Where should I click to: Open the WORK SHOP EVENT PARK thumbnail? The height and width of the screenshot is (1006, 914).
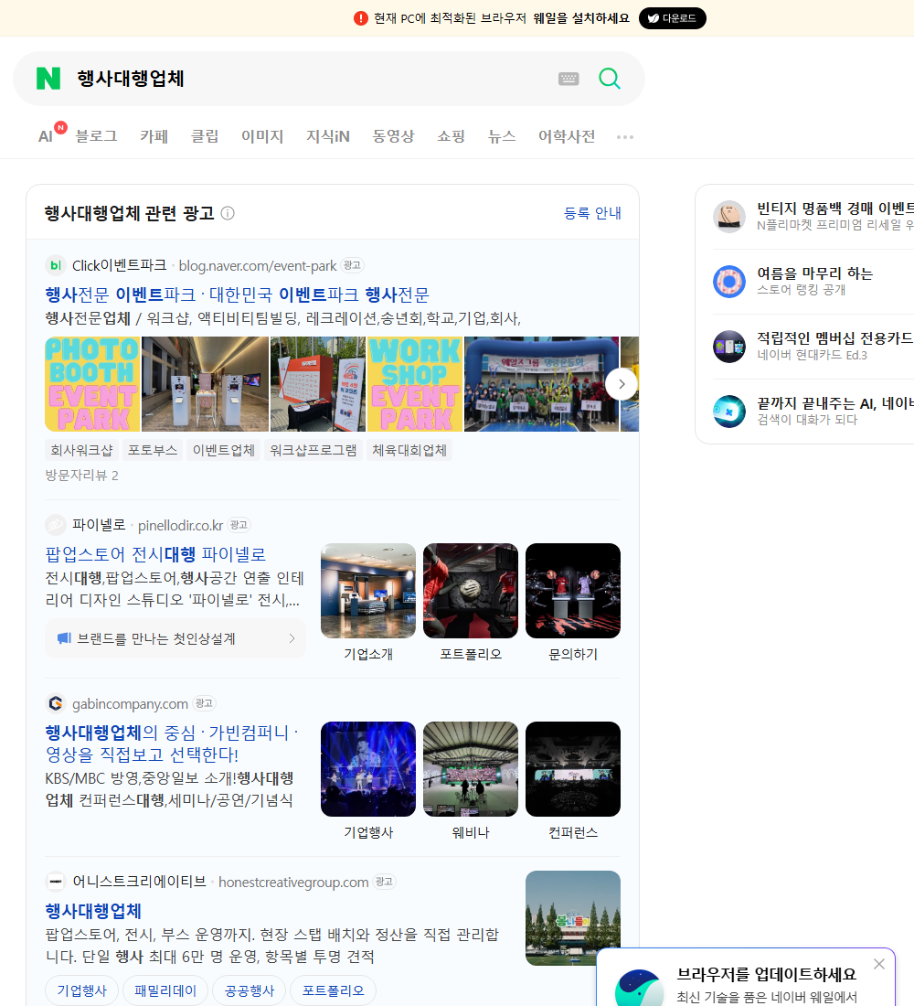[415, 384]
